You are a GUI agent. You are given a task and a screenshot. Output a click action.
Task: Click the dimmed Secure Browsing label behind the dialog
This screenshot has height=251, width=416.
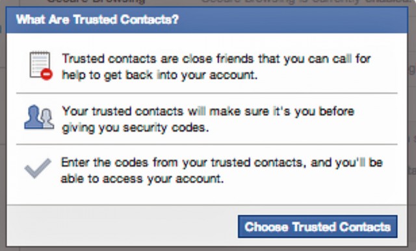[x=96, y=2]
